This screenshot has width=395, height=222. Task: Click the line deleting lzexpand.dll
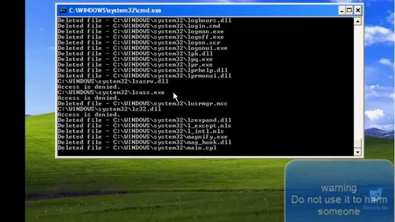click(144, 120)
